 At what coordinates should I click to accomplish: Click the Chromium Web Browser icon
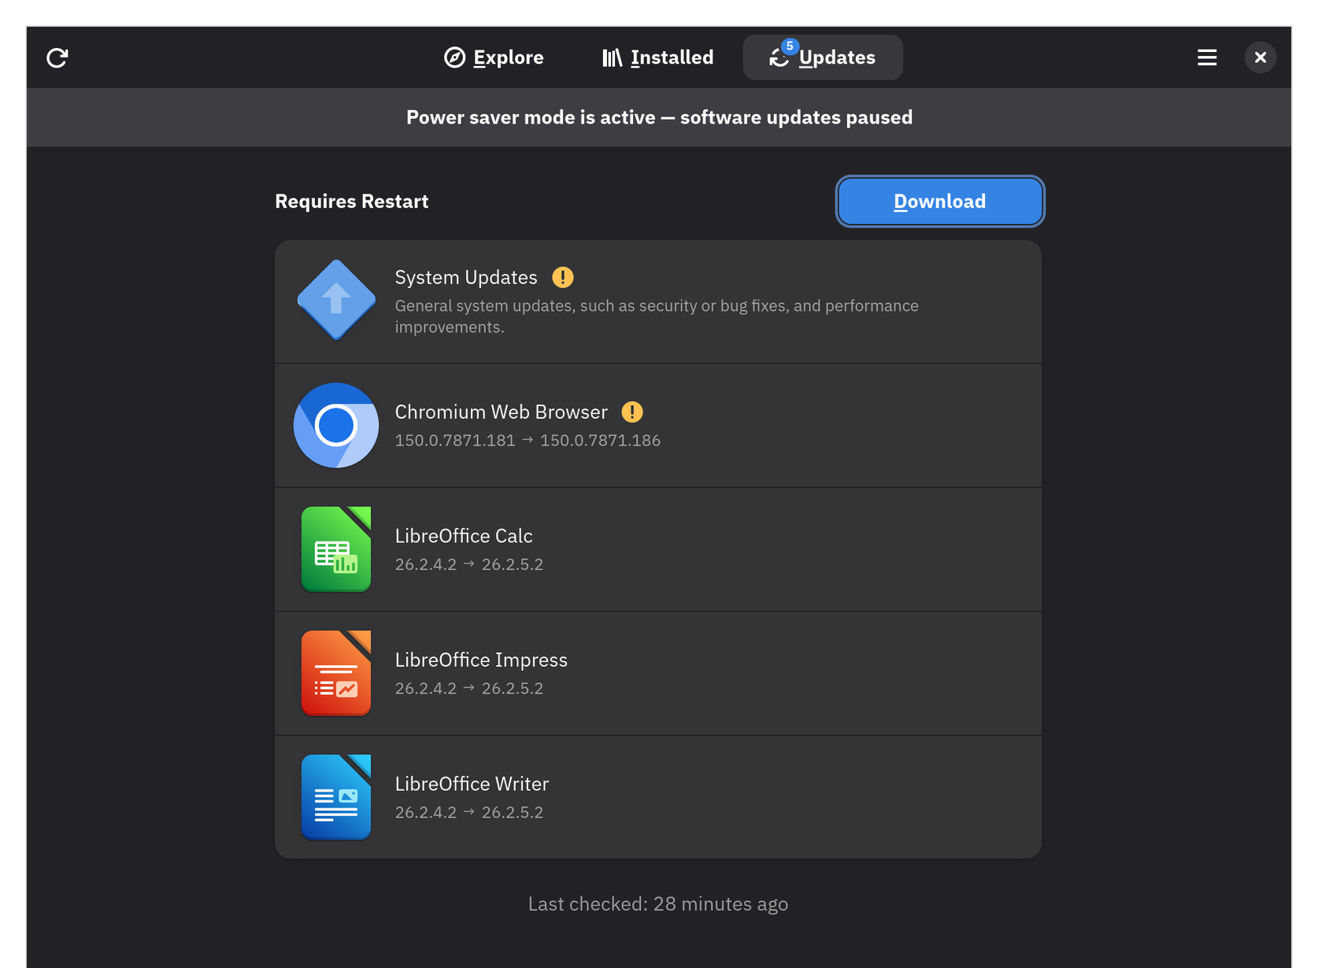tap(336, 425)
